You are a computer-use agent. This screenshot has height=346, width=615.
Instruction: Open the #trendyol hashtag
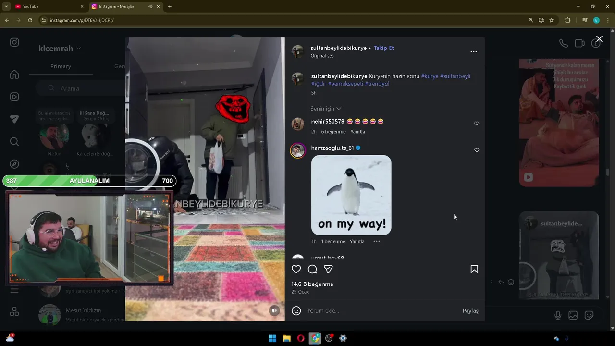click(377, 84)
